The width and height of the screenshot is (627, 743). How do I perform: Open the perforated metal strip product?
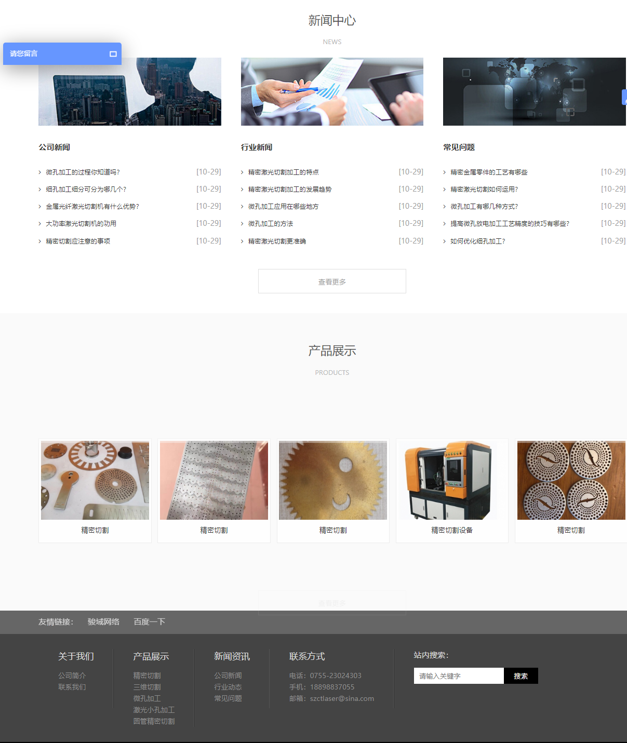pyautogui.click(x=214, y=481)
